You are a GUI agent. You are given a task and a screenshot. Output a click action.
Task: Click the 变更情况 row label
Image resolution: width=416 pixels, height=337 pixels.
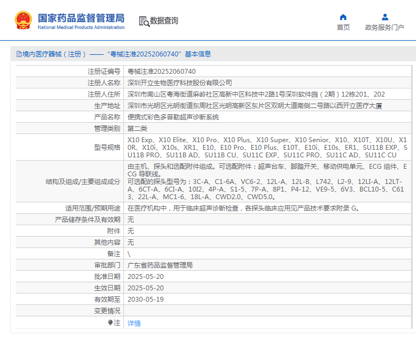(x=107, y=311)
